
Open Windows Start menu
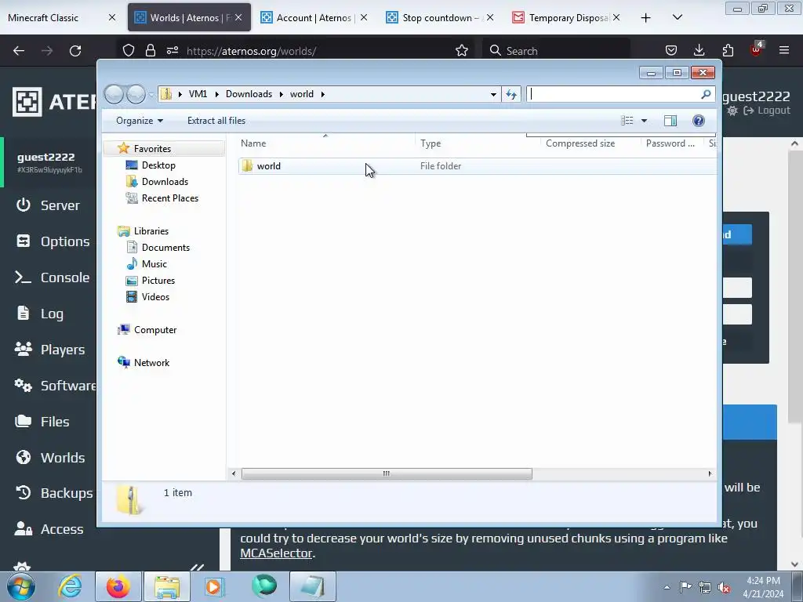(21, 586)
